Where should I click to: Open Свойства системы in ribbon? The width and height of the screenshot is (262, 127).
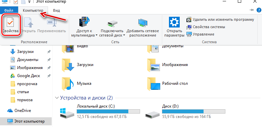tap(206, 27)
